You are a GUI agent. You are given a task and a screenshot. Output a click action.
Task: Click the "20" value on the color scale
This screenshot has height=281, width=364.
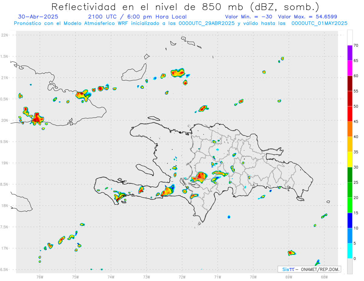pyautogui.click(x=356, y=198)
